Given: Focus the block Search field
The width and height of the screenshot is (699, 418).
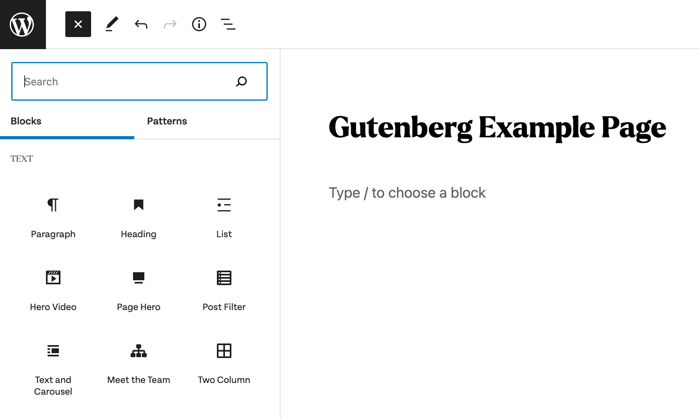Looking at the screenshot, I should click(125, 82).
